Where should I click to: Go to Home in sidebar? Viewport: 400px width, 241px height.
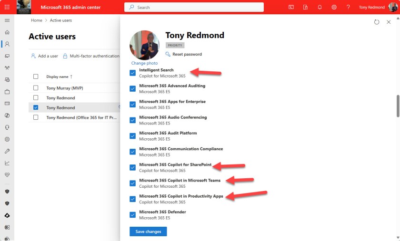point(7,32)
